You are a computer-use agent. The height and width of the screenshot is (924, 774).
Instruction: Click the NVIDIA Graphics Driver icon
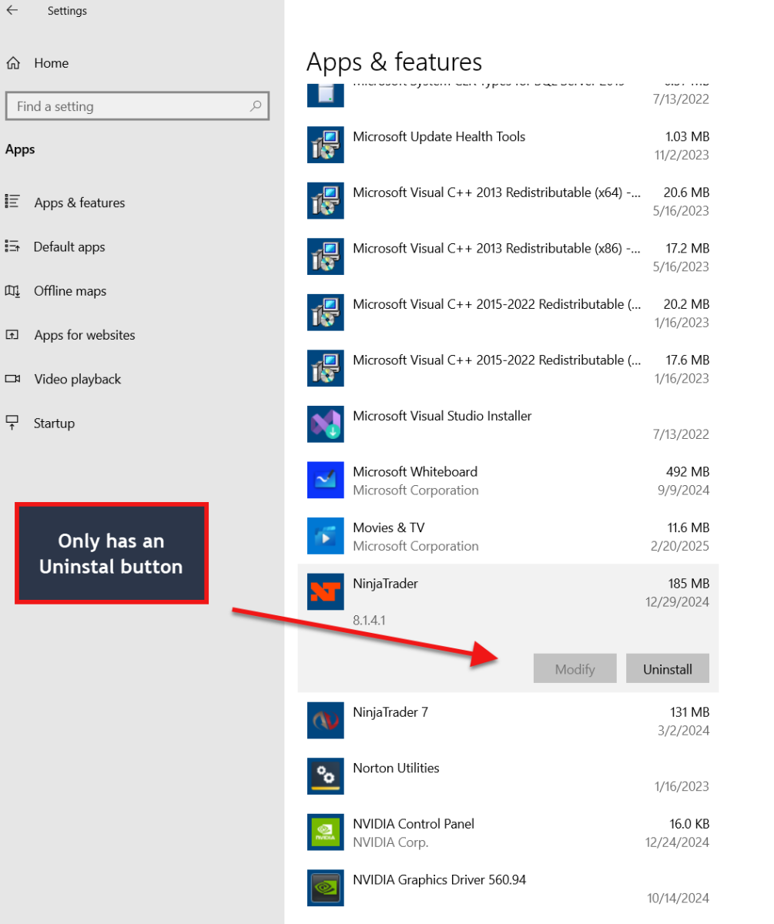click(325, 888)
